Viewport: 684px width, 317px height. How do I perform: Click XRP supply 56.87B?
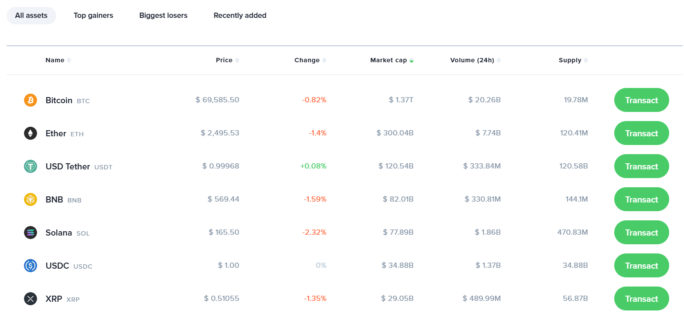(575, 298)
